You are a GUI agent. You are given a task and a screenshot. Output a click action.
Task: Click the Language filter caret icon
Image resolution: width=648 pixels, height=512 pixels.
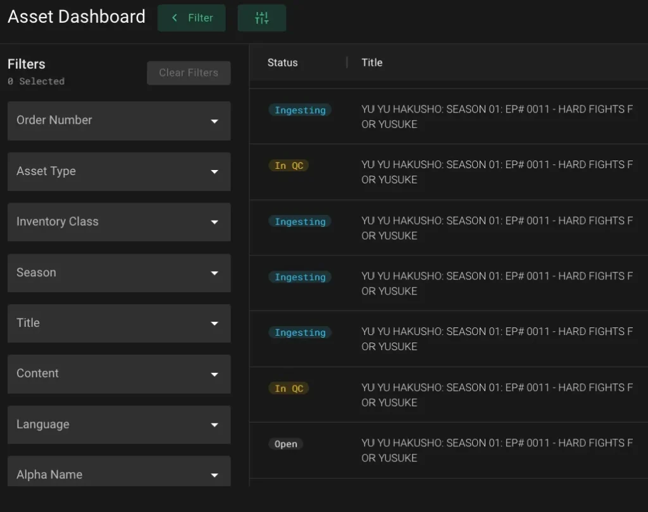[x=215, y=425]
